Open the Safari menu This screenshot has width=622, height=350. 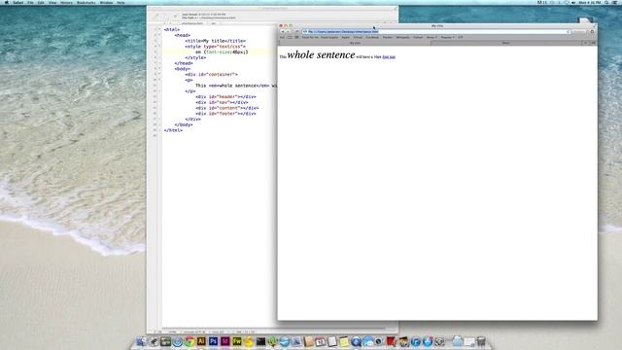coord(17,2)
